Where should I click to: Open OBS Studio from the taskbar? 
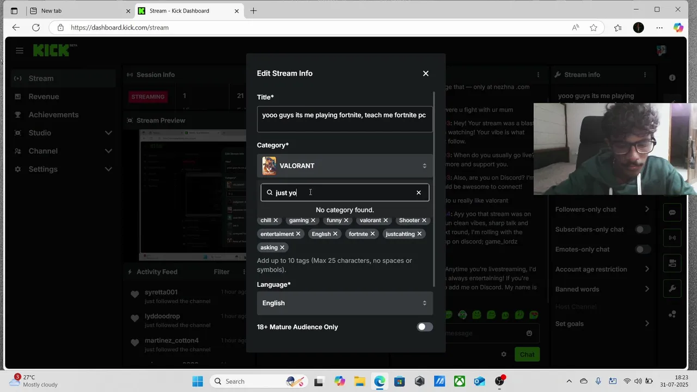[499, 381]
